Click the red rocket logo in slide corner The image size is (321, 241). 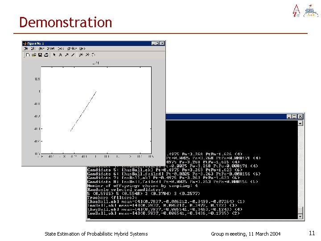tap(296, 11)
